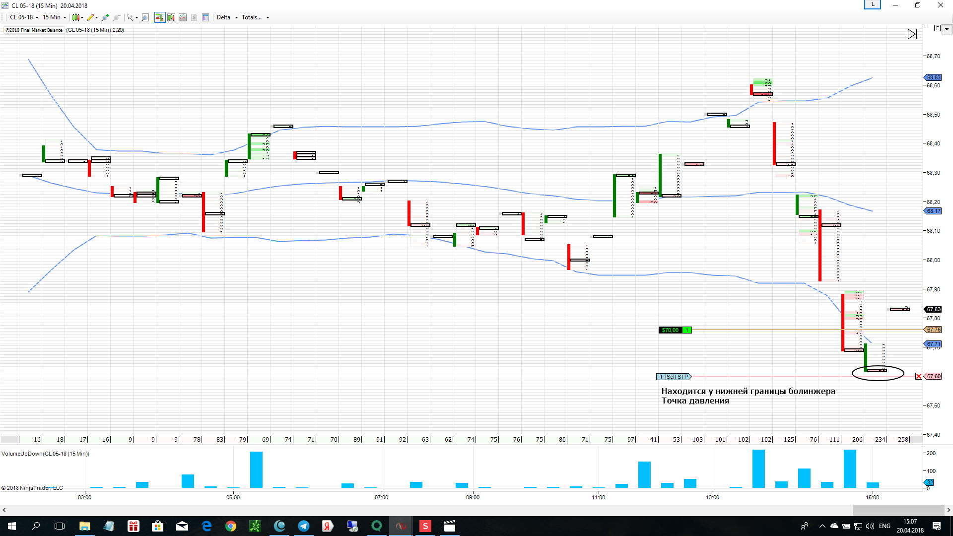Screen dimensions: 953x536
Task: Click the zoom frame magnifier icon
Action: click(145, 17)
